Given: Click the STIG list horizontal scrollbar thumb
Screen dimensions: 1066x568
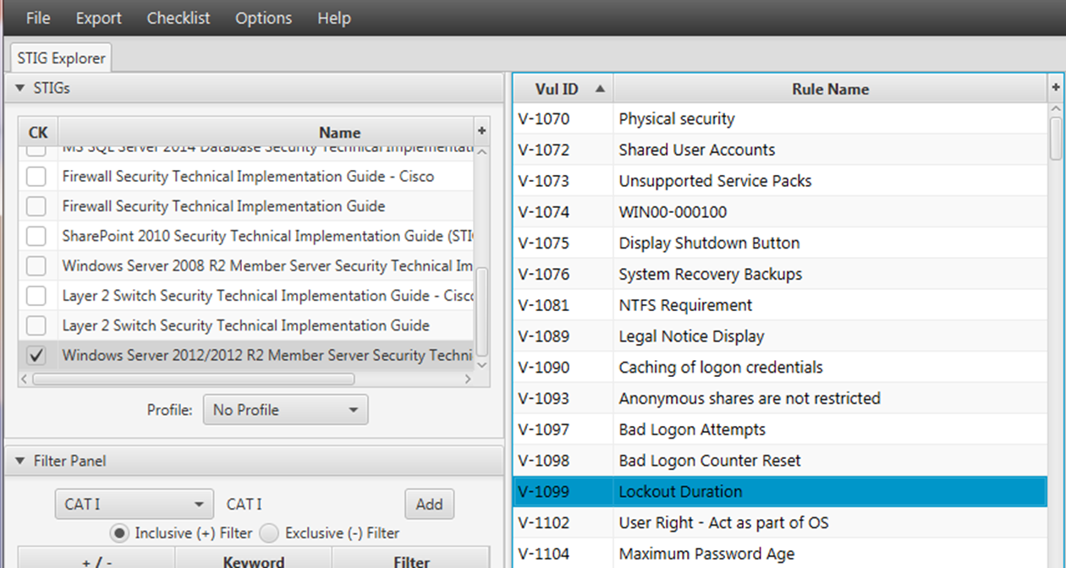Looking at the screenshot, I should coord(193,380).
